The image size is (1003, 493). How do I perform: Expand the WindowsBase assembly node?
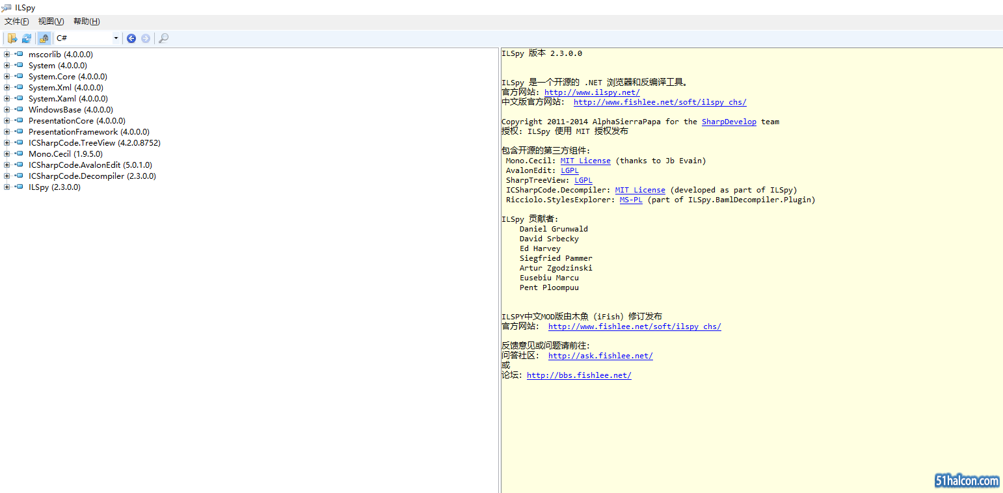pos(7,110)
